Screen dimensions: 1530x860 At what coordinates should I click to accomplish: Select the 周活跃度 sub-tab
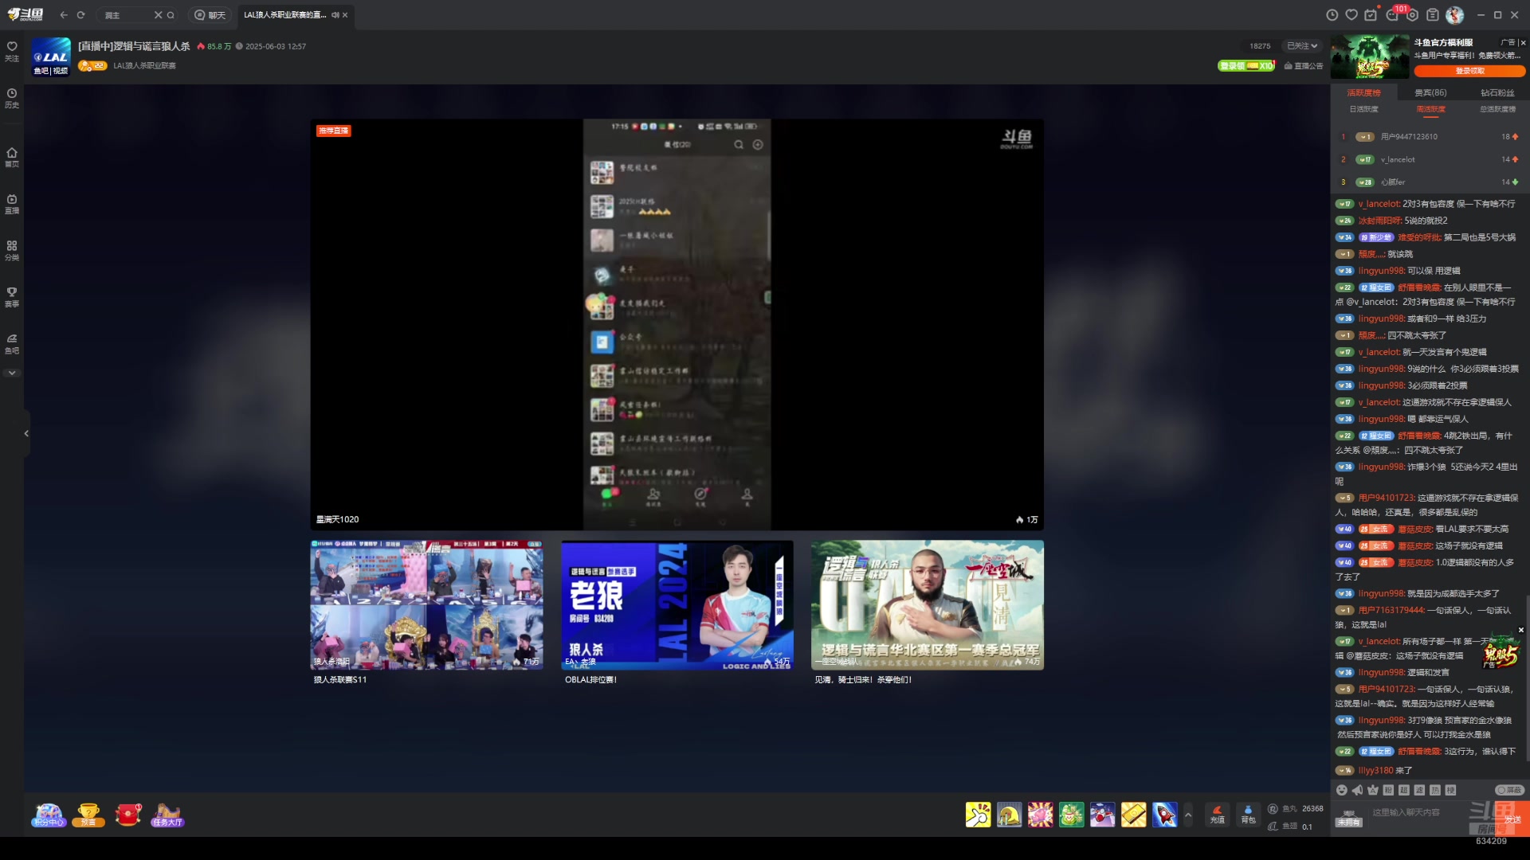click(x=1430, y=109)
